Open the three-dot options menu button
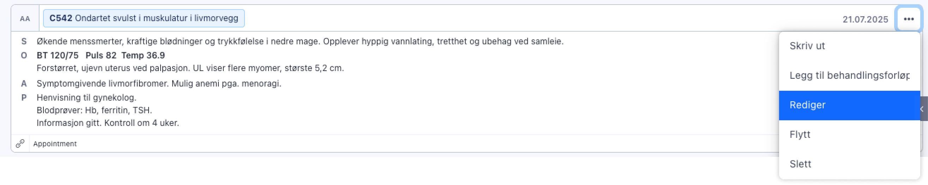 click(x=908, y=19)
